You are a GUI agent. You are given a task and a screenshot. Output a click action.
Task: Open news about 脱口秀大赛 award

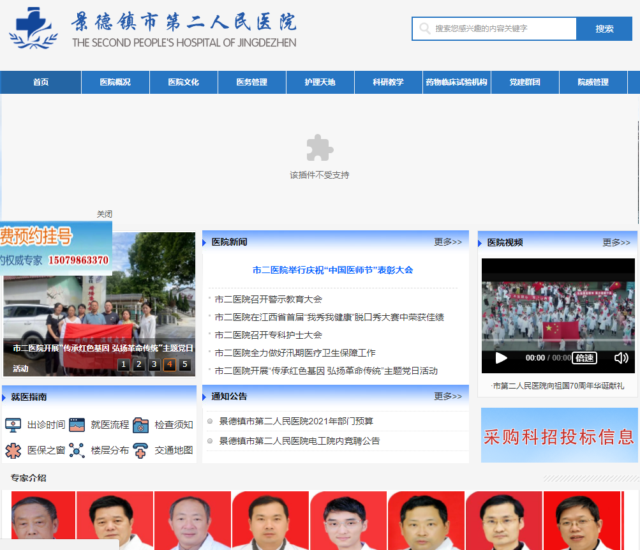329,317
